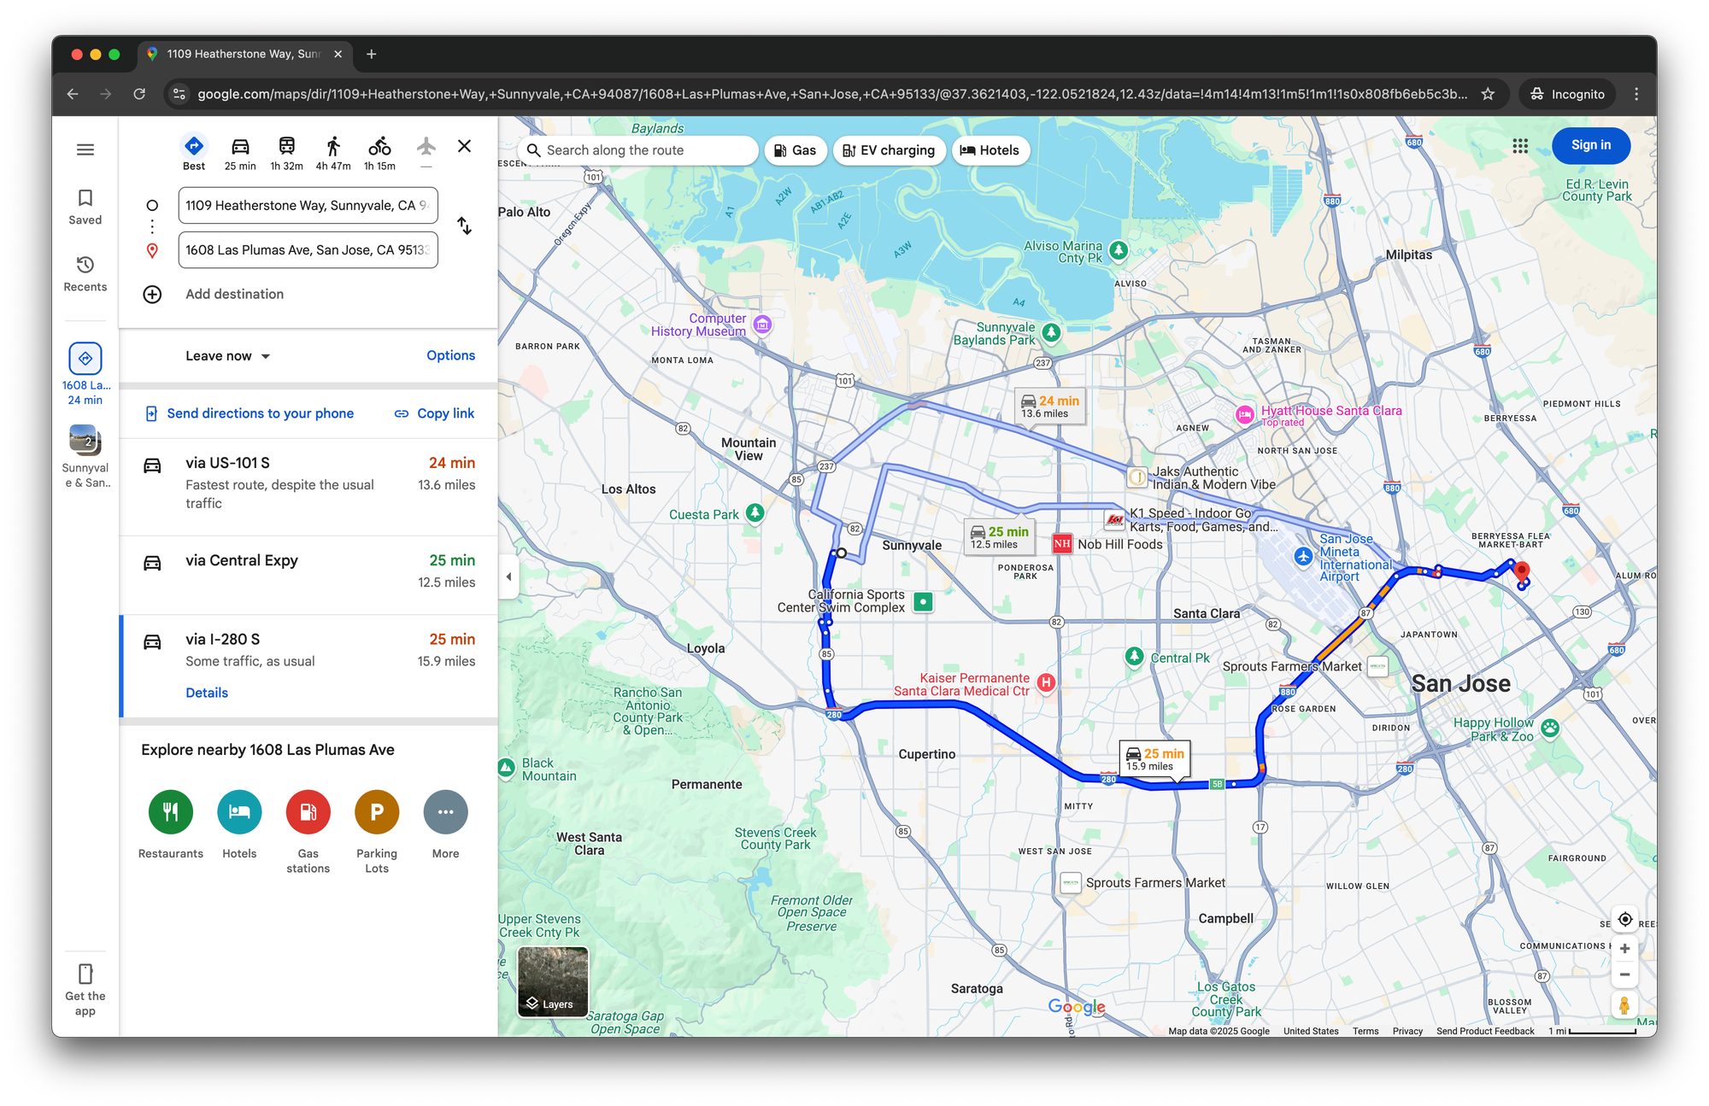The width and height of the screenshot is (1709, 1106).
Task: Open the Saved tab
Action: pyautogui.click(x=85, y=207)
